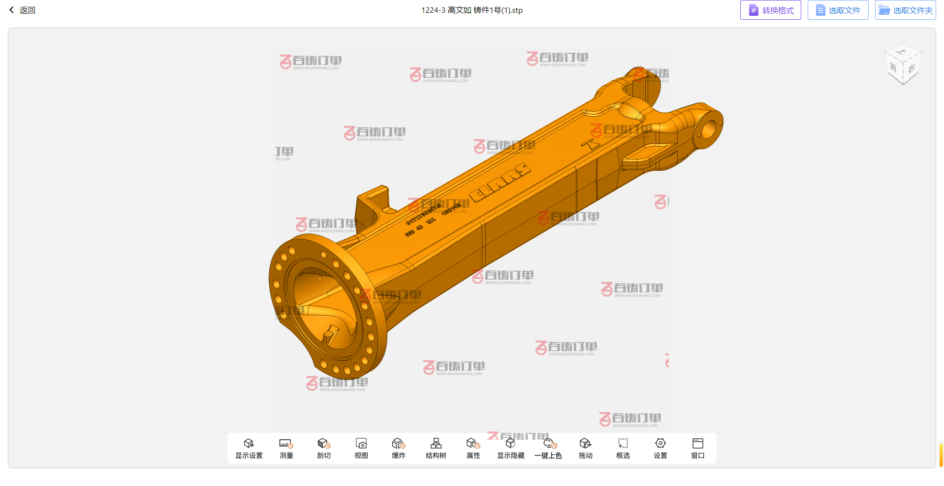Screen dimensions: 944x486
Task: Go back using the 返回 link
Action: click(23, 10)
